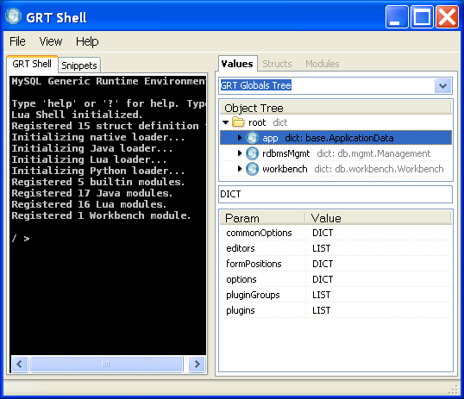
Task: Click the shell horizontal scrollbar thumb
Action: point(106,364)
